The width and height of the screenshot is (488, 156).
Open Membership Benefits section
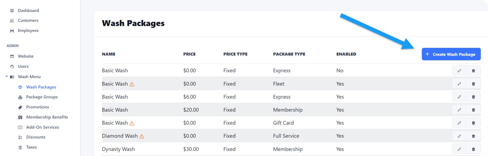click(x=47, y=117)
